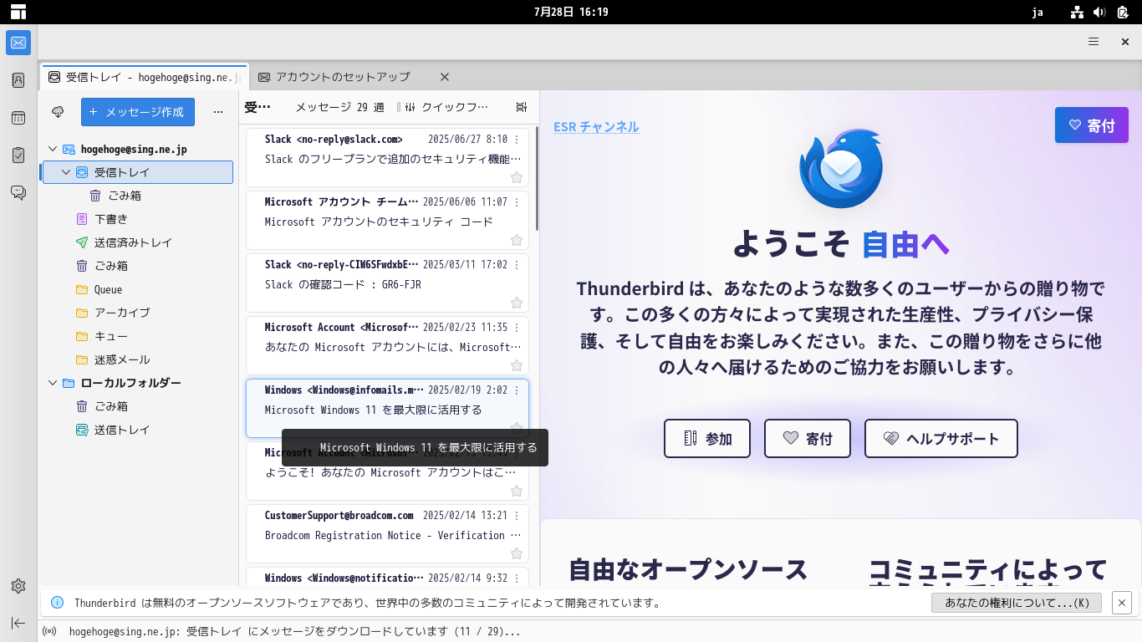Image resolution: width=1142 pixels, height=642 pixels.
Task: Open the Microsoft Windows 11 を最大限に活用する message
Action: 387,408
